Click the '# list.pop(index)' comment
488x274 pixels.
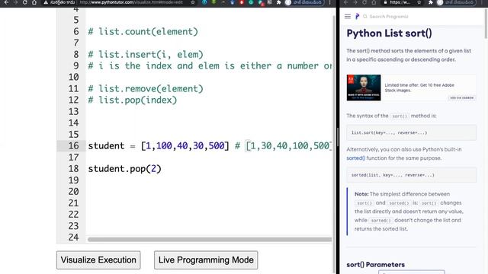point(132,100)
